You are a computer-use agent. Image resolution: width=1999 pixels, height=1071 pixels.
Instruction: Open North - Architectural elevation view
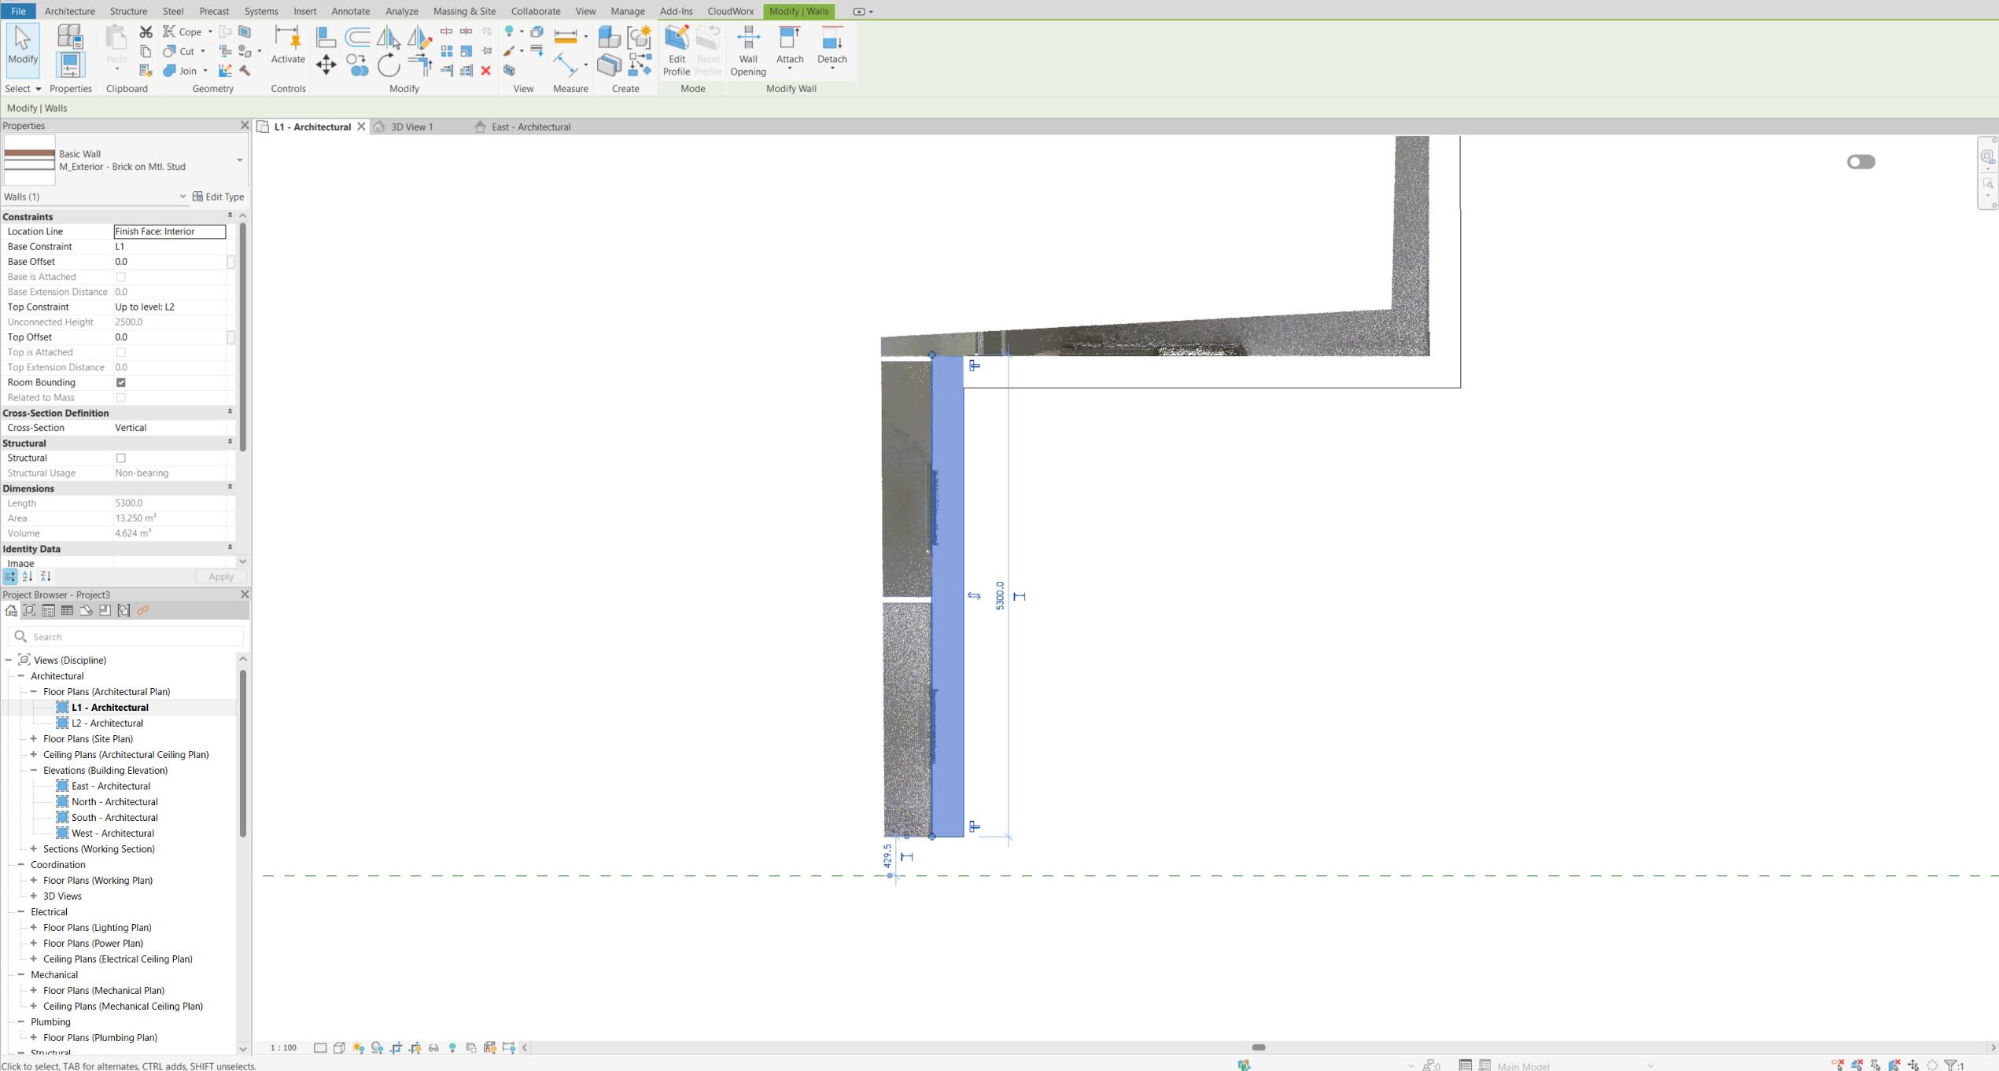(114, 801)
